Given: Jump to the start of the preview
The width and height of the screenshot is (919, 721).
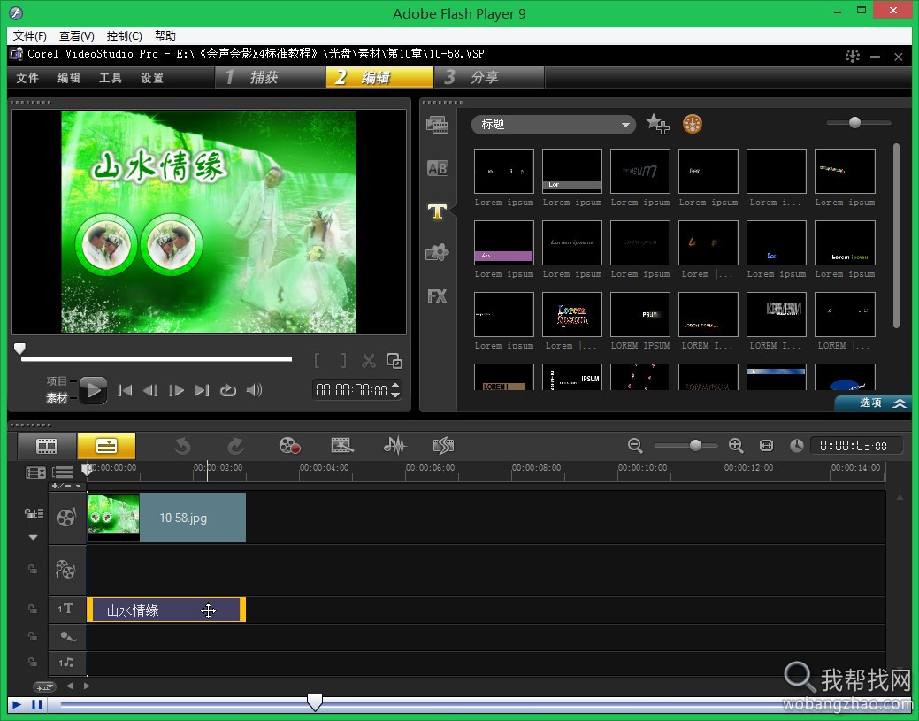Looking at the screenshot, I should tap(125, 390).
